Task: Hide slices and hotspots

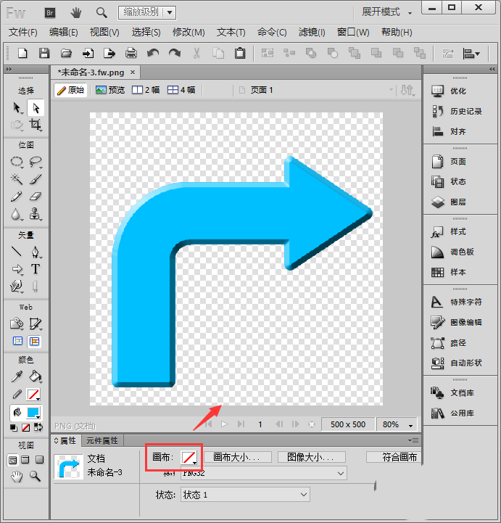Action: (x=17, y=341)
